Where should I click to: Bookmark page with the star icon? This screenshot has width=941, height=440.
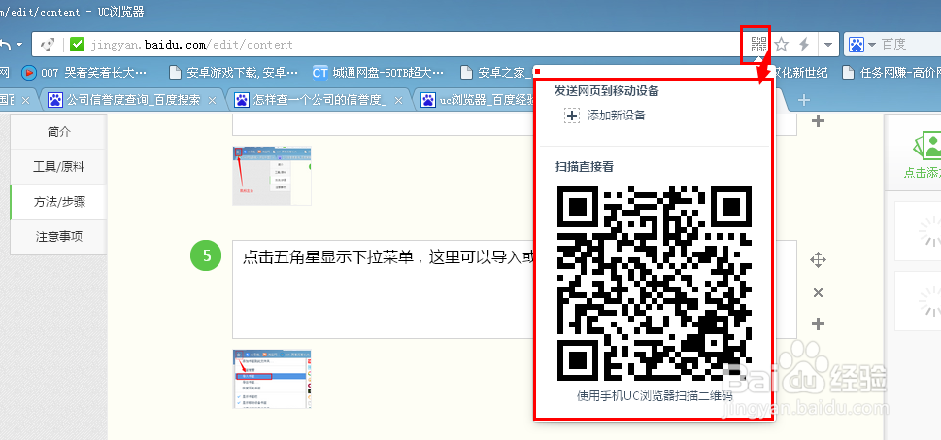click(x=781, y=44)
